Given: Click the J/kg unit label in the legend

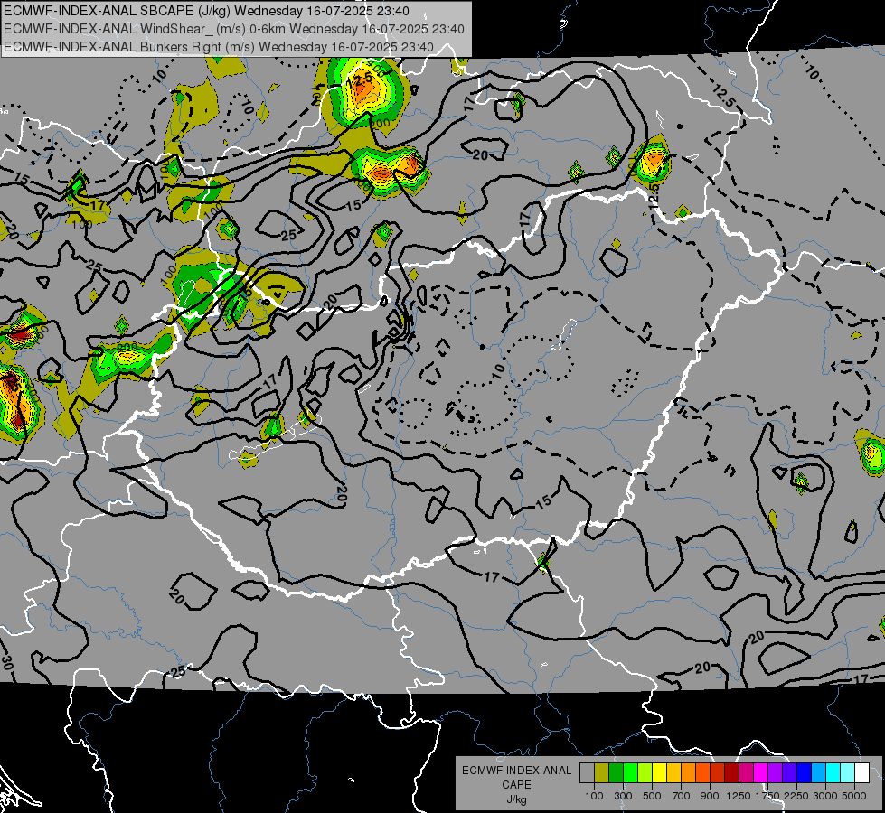Looking at the screenshot, I should click(x=516, y=799).
